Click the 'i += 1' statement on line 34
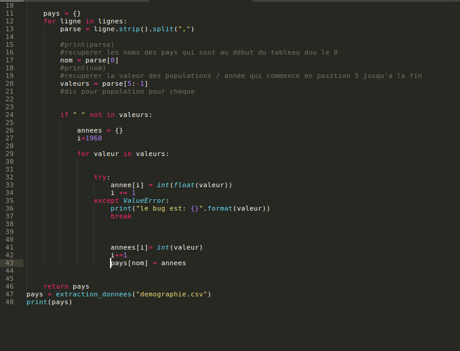 (123, 193)
